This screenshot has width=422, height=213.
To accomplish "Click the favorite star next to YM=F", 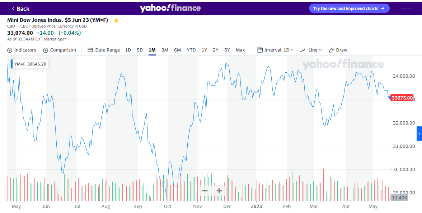I will click(x=116, y=20).
